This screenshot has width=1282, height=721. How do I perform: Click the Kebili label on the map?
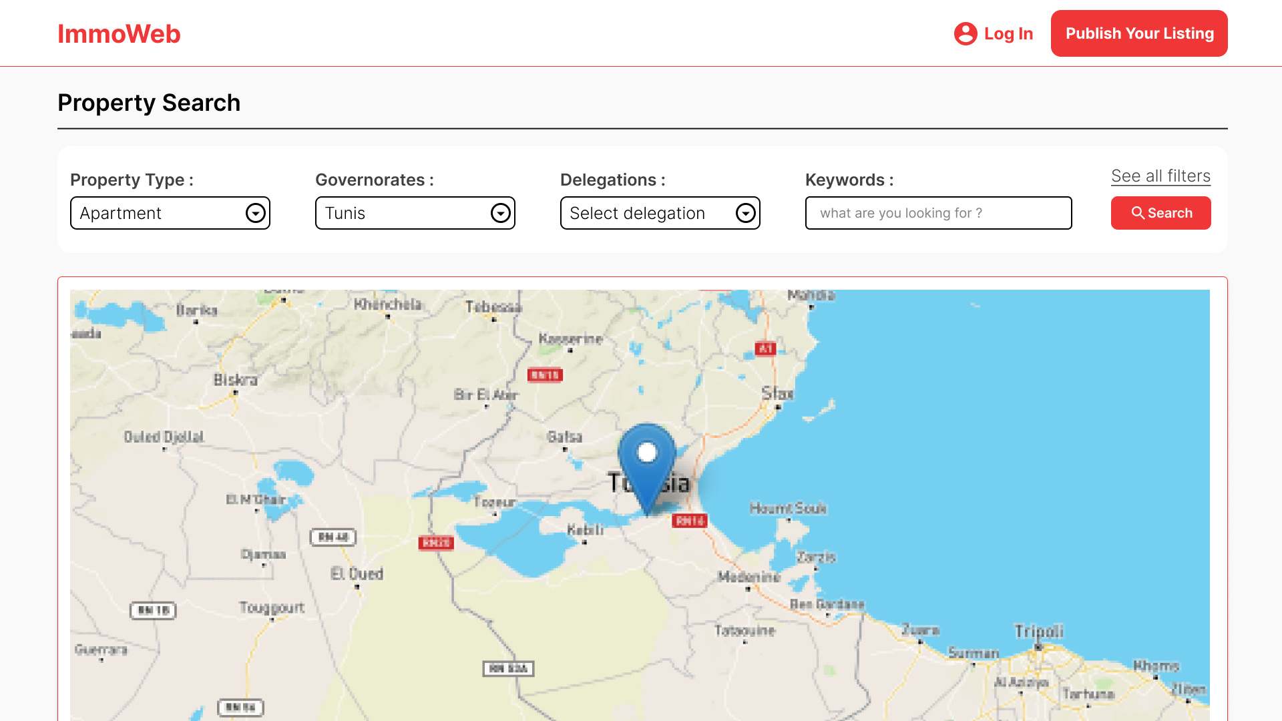(x=586, y=529)
